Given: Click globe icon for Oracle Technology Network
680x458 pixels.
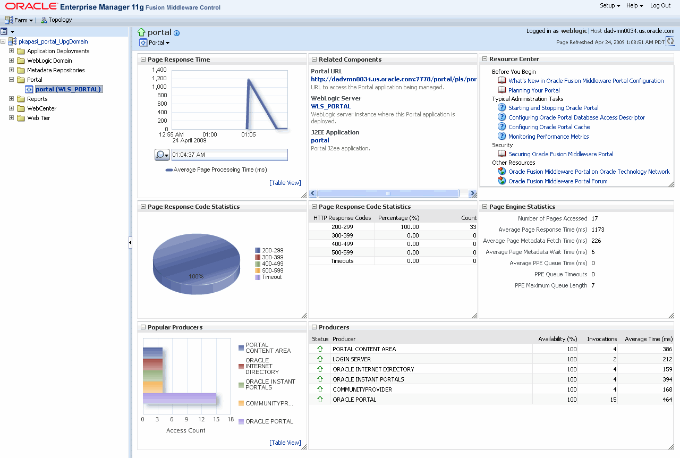Looking at the screenshot, I should point(501,171).
